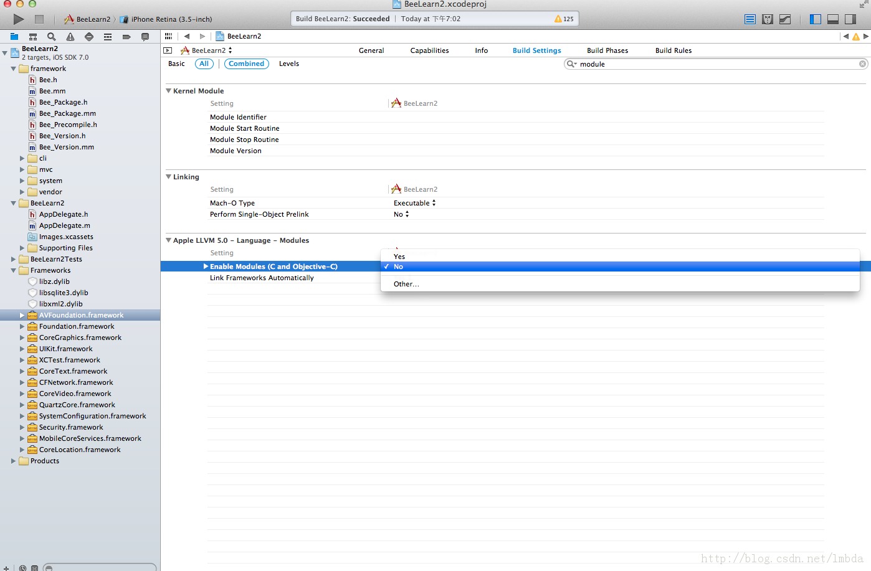Jump to previous issue arrow
Screen dimensions: 871x571
click(845, 36)
